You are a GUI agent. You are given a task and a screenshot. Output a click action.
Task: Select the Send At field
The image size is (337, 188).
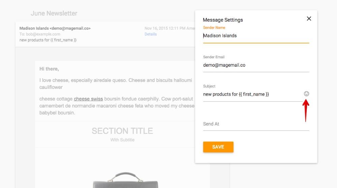pyautogui.click(x=256, y=124)
